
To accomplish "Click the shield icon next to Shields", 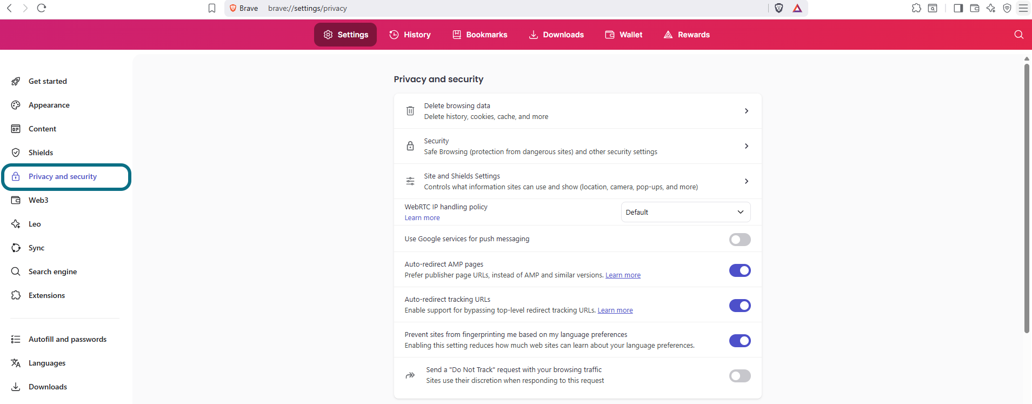I will (x=16, y=153).
